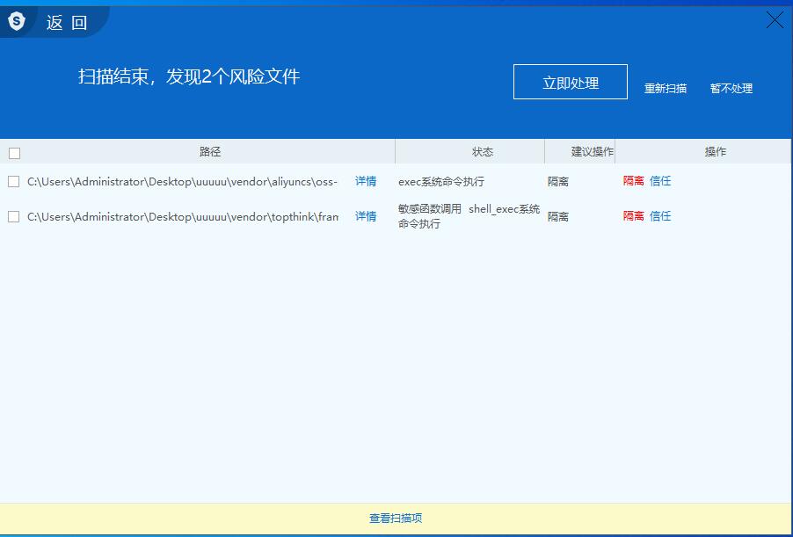Open 查看扫描项 at the bottom
Screen dimensions: 793x537
(x=396, y=519)
